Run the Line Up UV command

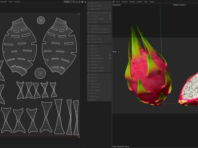tap(99, 52)
